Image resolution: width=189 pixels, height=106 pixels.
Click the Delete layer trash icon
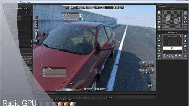164,56
